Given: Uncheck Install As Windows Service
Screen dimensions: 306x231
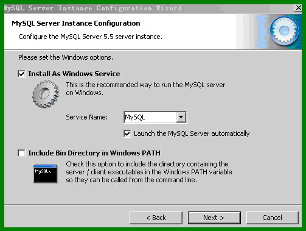Looking at the screenshot, I should point(21,74).
